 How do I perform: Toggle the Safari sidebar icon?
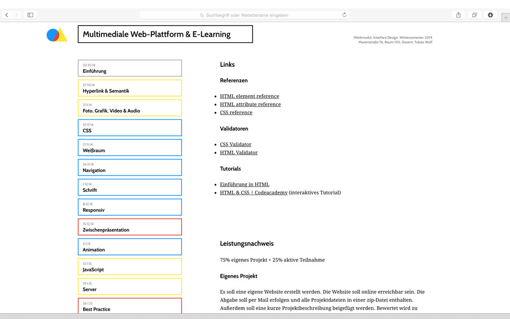click(x=30, y=15)
